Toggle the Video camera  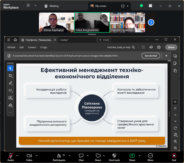pos(29,157)
